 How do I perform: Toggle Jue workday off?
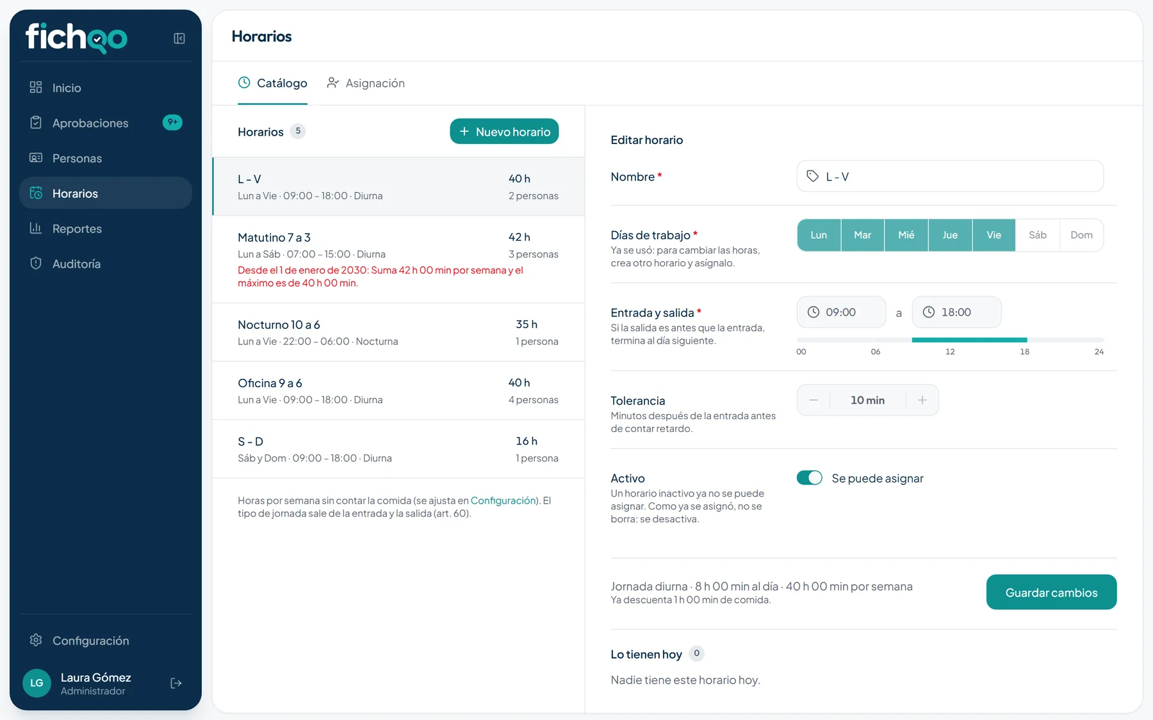click(950, 235)
